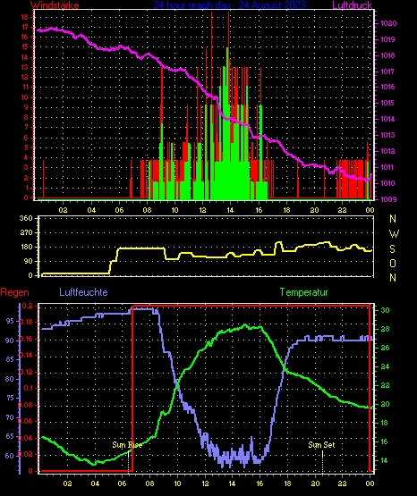Click pressure value 1012

[x=387, y=152]
